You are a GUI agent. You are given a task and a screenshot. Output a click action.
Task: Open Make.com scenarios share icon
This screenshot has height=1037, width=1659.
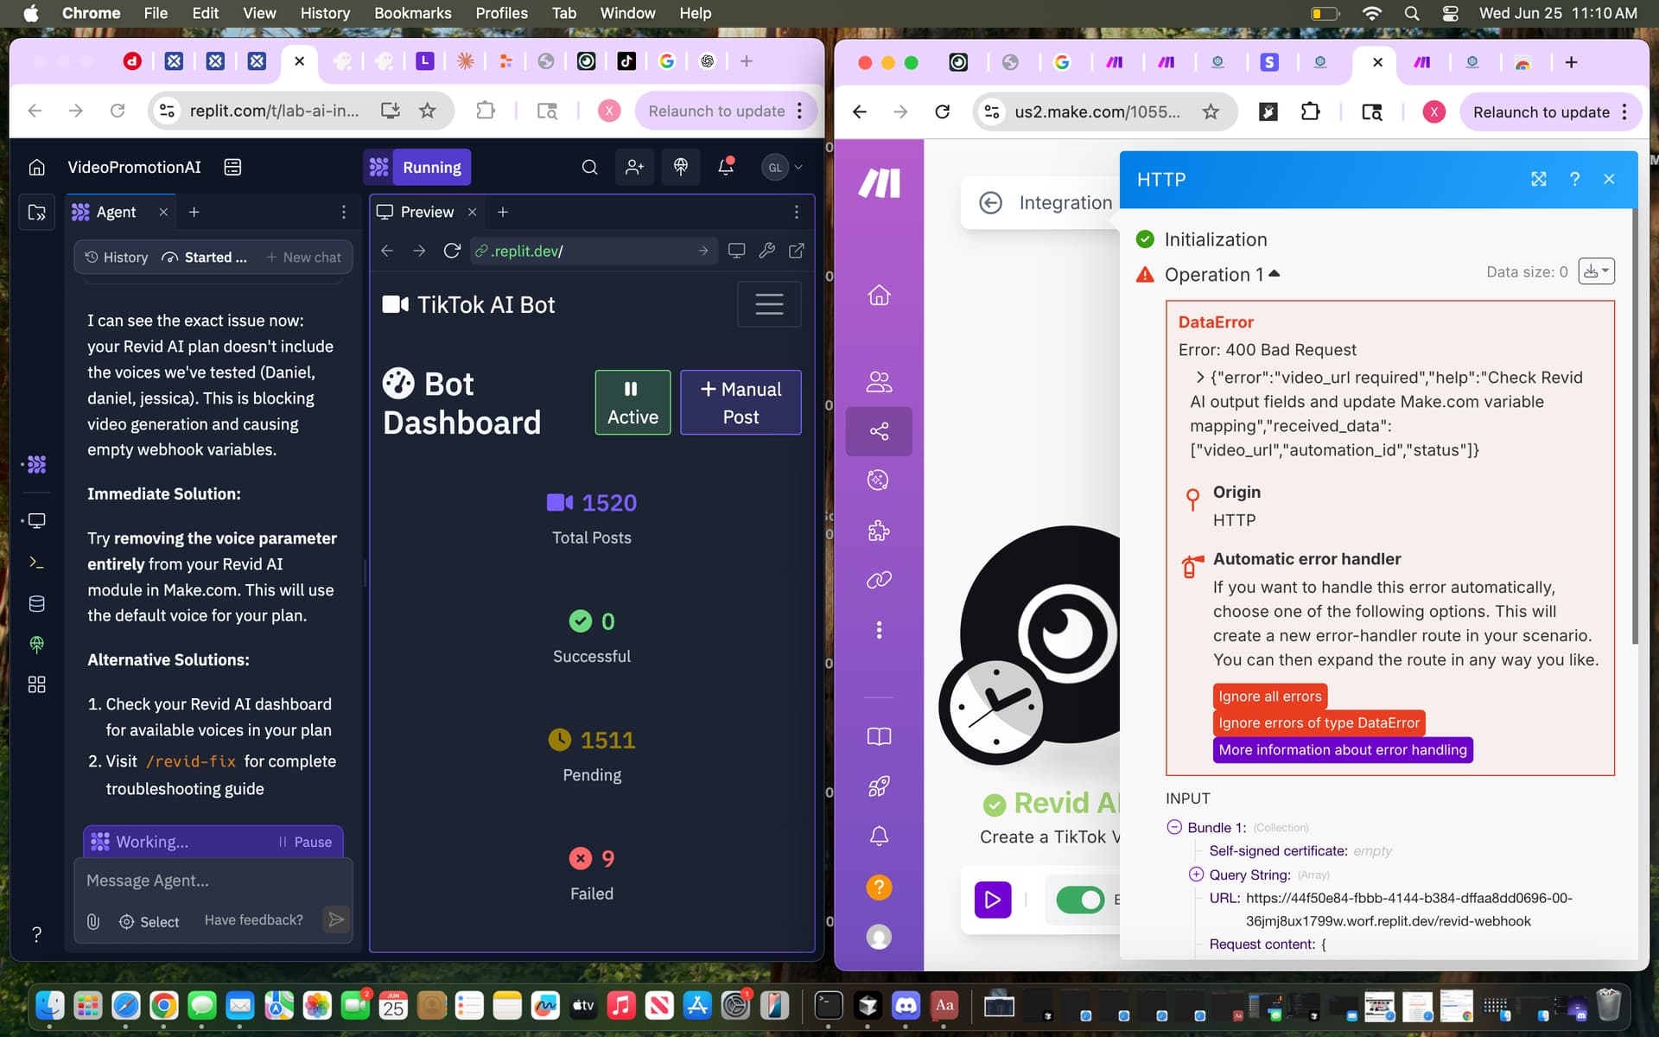[879, 431]
